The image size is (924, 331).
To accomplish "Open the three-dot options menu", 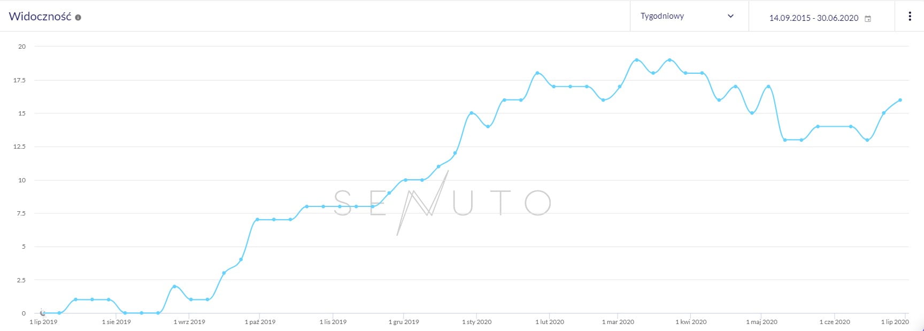I will coord(910,16).
